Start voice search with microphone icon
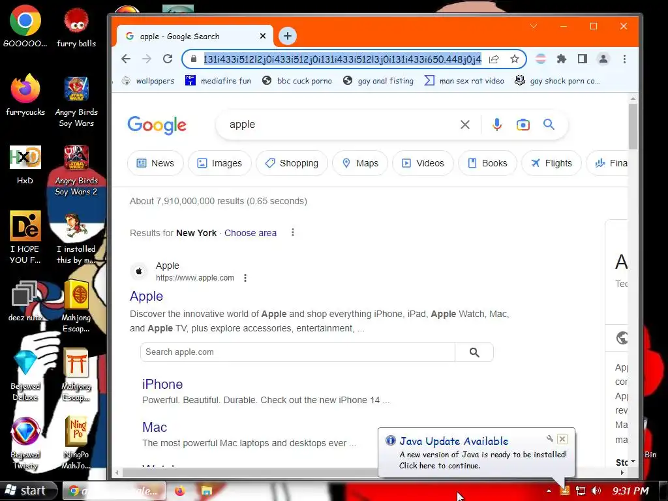 coord(496,125)
